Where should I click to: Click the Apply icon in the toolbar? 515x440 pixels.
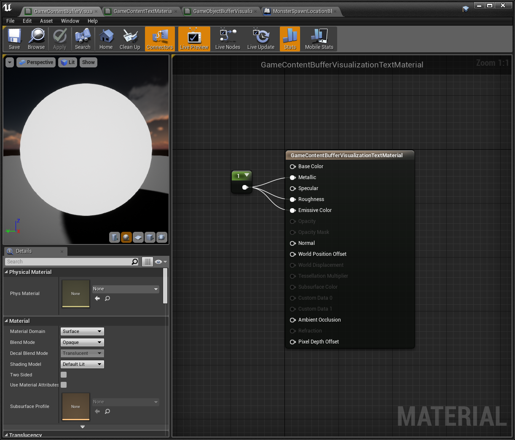click(59, 39)
